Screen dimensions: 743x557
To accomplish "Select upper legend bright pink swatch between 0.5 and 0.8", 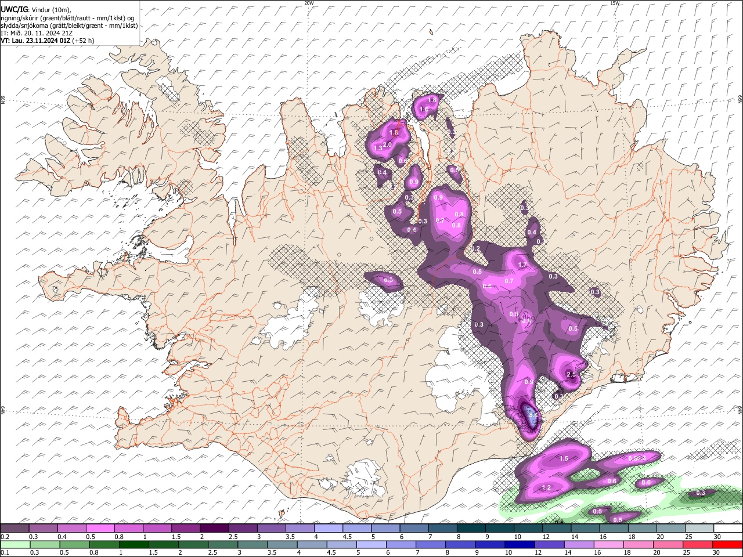I will (100, 528).
